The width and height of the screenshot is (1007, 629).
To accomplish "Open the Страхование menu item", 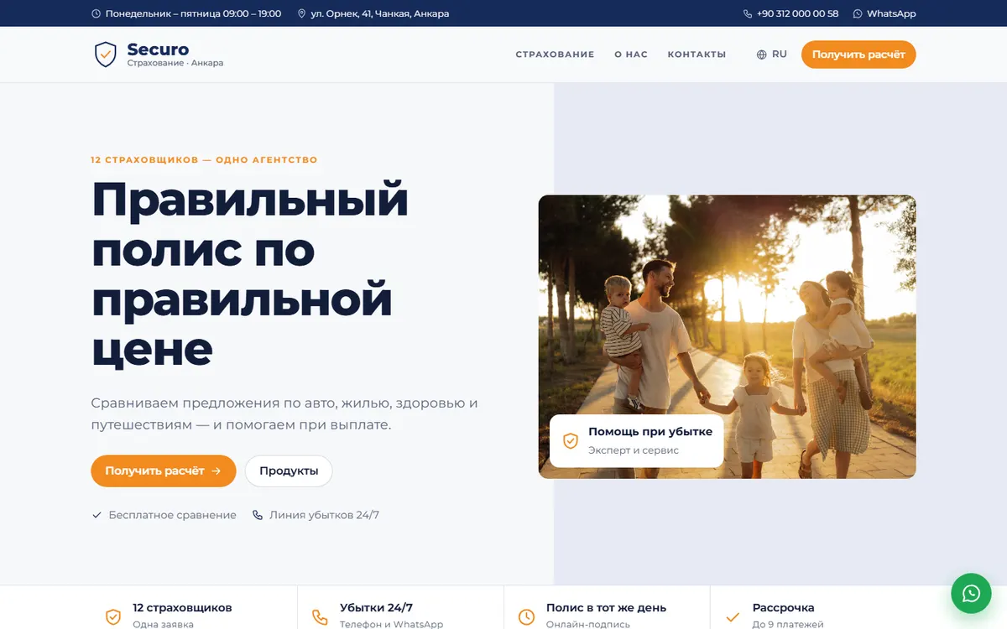I will [555, 55].
